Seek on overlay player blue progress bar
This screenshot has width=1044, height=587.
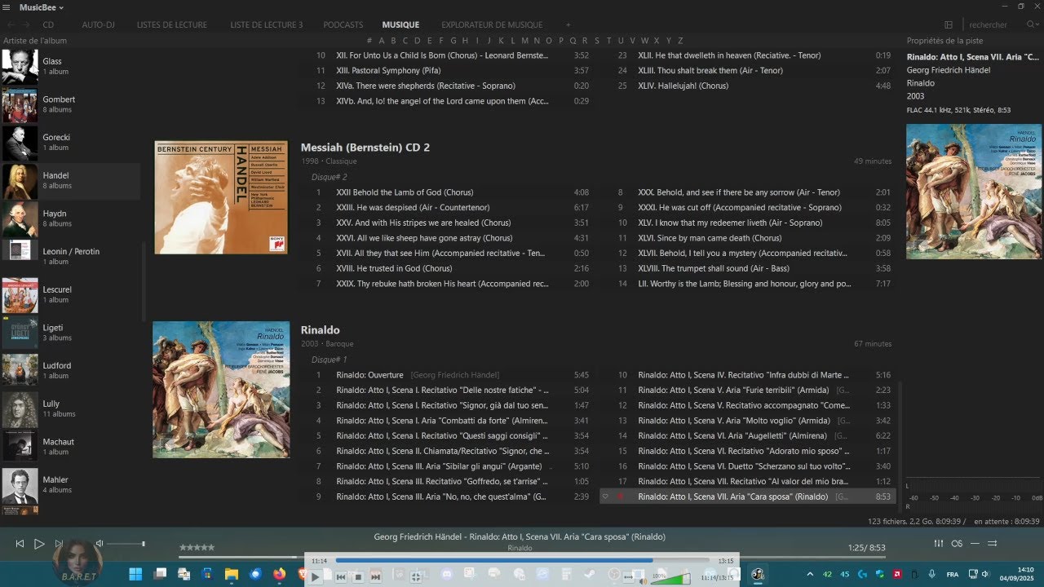(522, 561)
